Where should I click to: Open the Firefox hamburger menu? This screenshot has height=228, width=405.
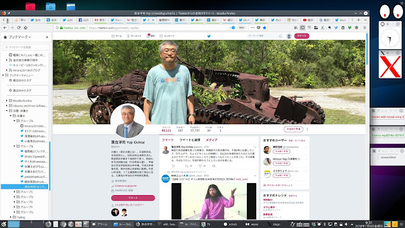[x=364, y=28]
